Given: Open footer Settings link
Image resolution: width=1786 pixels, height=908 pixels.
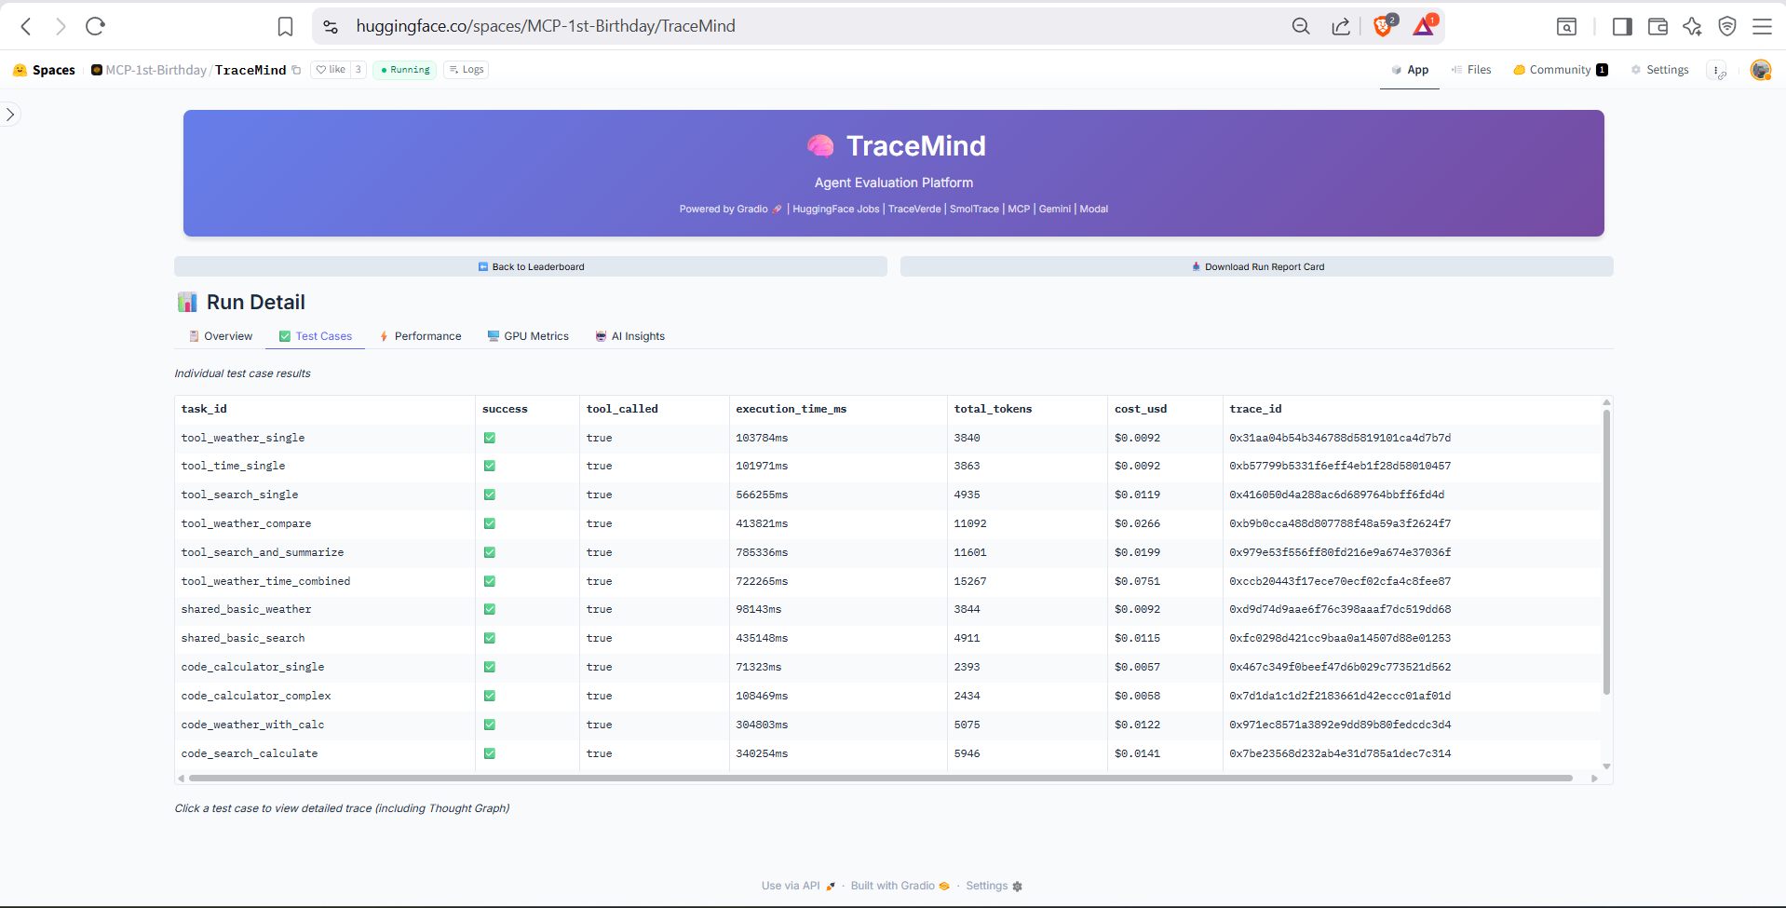Looking at the screenshot, I should 994,886.
